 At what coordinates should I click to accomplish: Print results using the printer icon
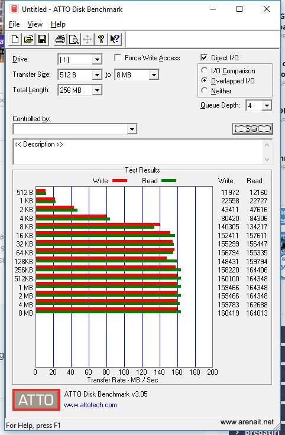pyautogui.click(x=60, y=39)
